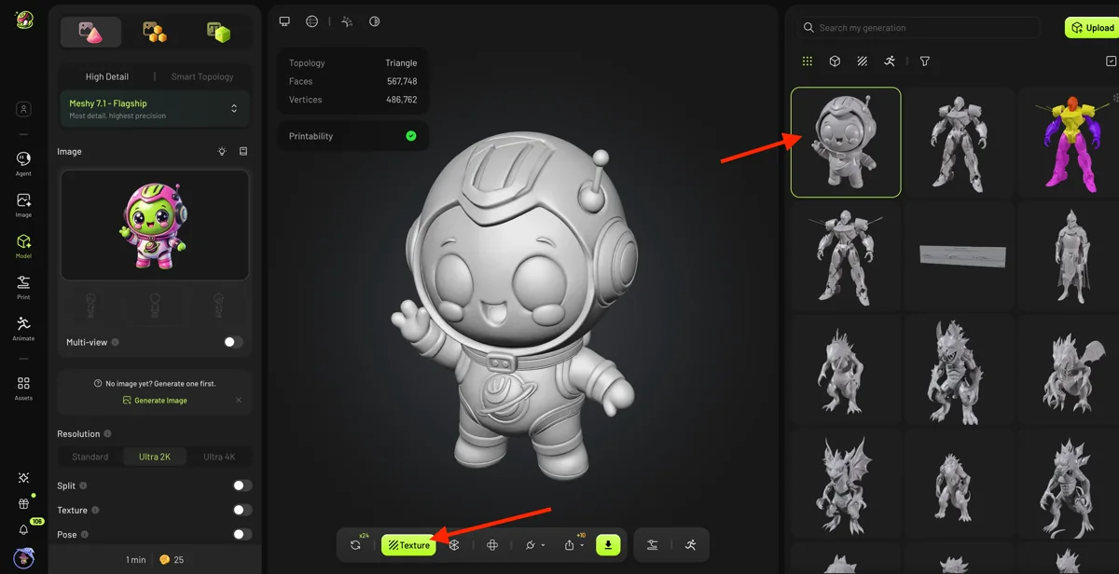Open the Print sidebar section
The width and height of the screenshot is (1119, 574).
tap(23, 286)
